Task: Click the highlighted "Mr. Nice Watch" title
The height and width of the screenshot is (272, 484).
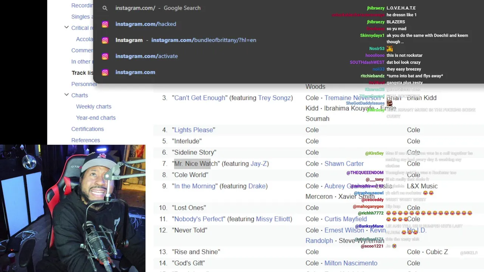Action: 196,164
